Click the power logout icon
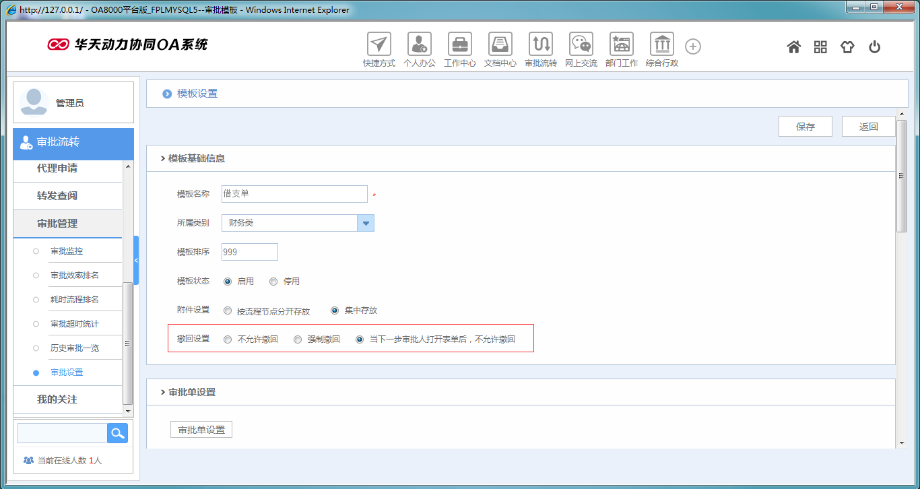Image resolution: width=920 pixels, height=489 pixels. pos(875,47)
